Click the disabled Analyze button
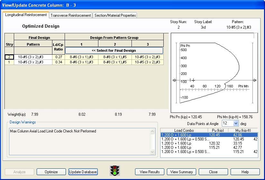Screen dimensions: 265x180 pos(19,172)
